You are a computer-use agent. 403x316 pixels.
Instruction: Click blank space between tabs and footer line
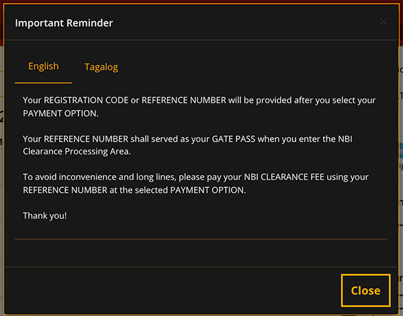pyautogui.click(x=201, y=253)
